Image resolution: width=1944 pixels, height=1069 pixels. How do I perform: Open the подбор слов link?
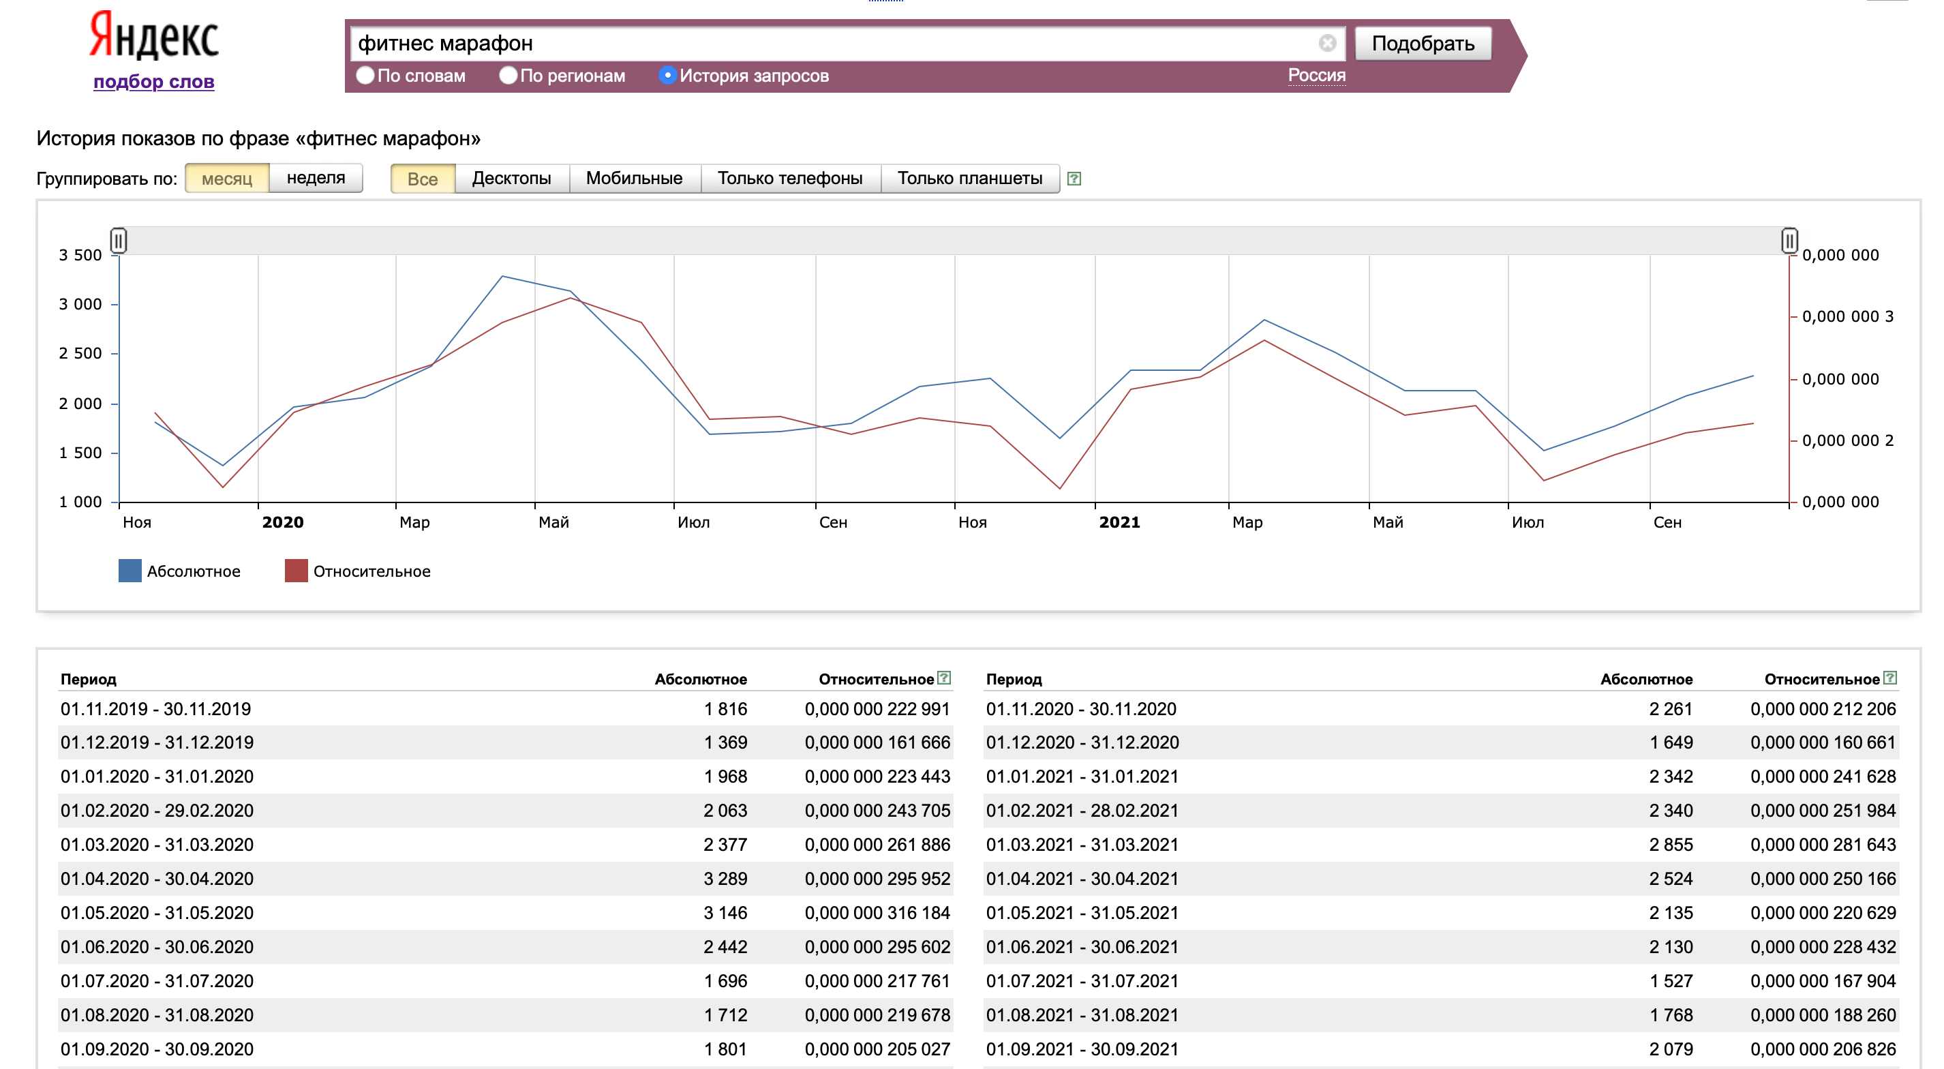154,82
